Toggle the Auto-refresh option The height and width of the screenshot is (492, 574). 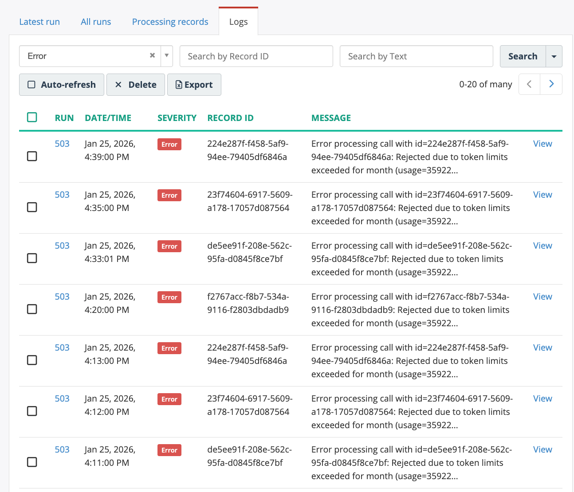[62, 85]
